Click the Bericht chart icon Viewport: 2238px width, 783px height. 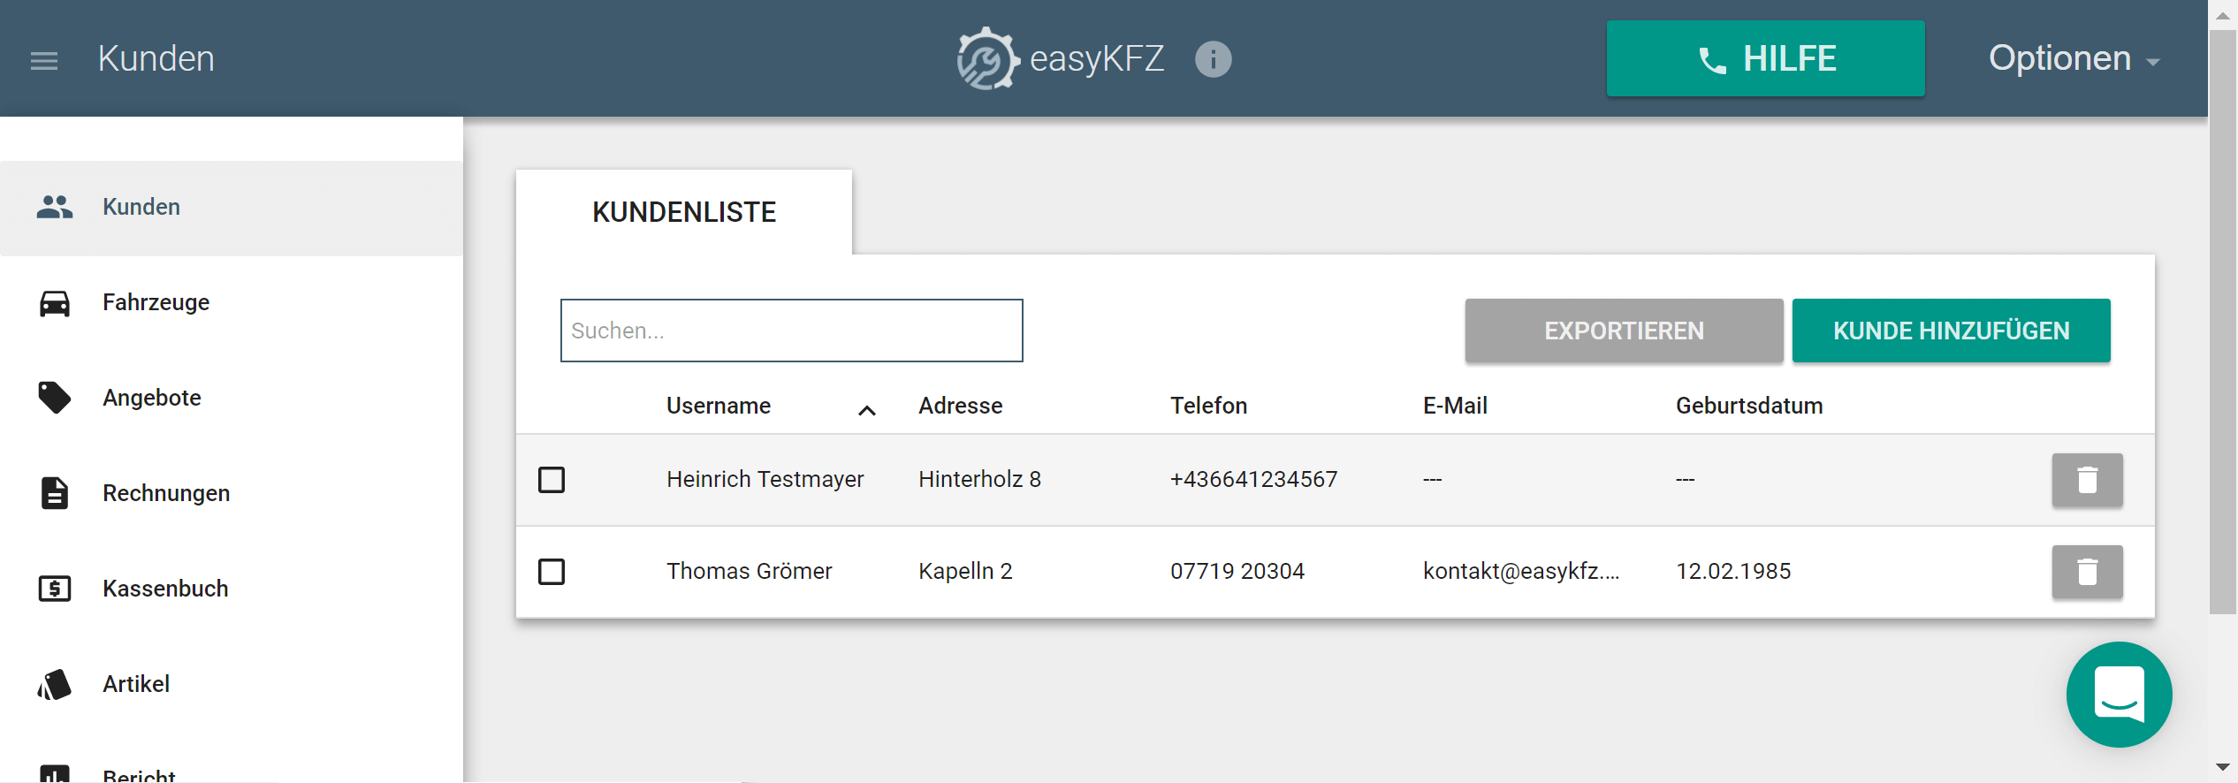(x=55, y=774)
